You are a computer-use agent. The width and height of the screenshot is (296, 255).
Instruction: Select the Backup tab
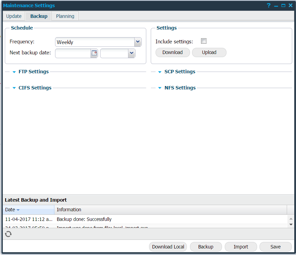click(x=39, y=16)
